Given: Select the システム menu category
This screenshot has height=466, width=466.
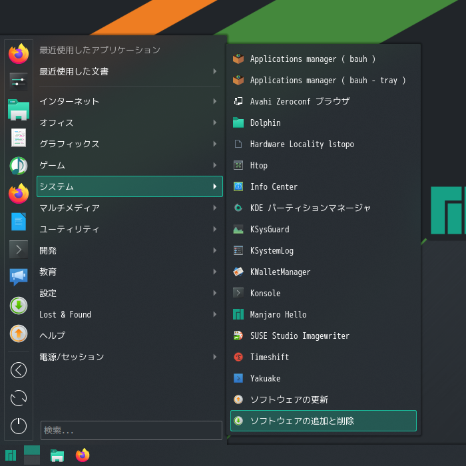Looking at the screenshot, I should click(x=130, y=186).
